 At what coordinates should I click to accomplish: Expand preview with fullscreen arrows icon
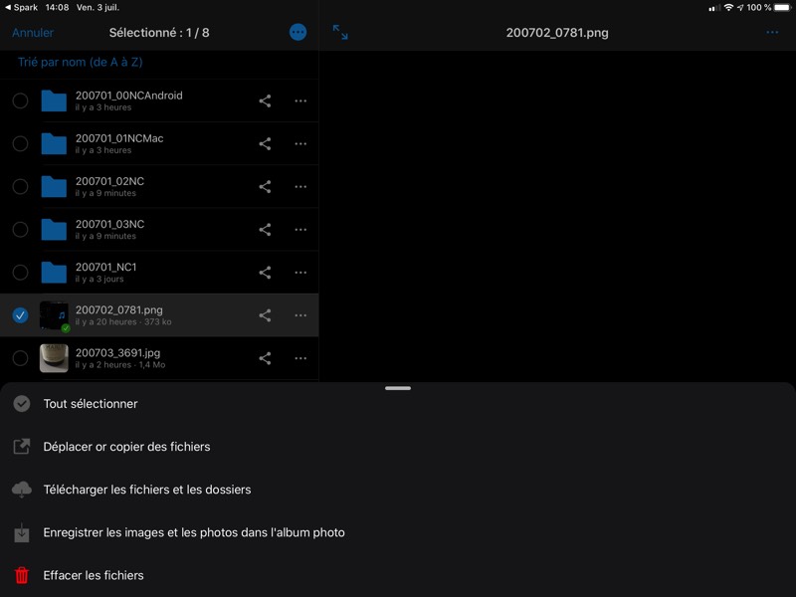(340, 33)
